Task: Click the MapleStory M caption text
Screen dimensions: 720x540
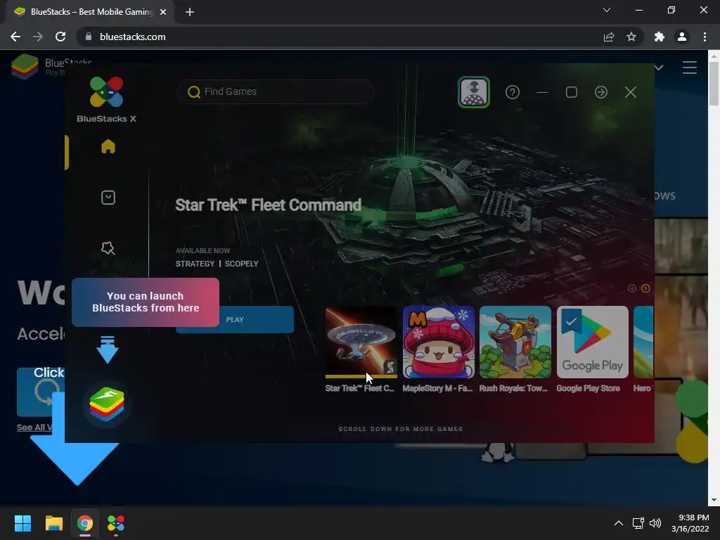Action: pyautogui.click(x=437, y=388)
